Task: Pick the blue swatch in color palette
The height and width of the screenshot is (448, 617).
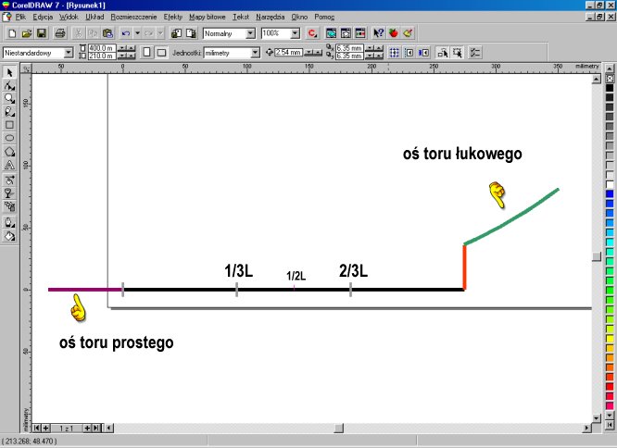Action: (x=610, y=193)
